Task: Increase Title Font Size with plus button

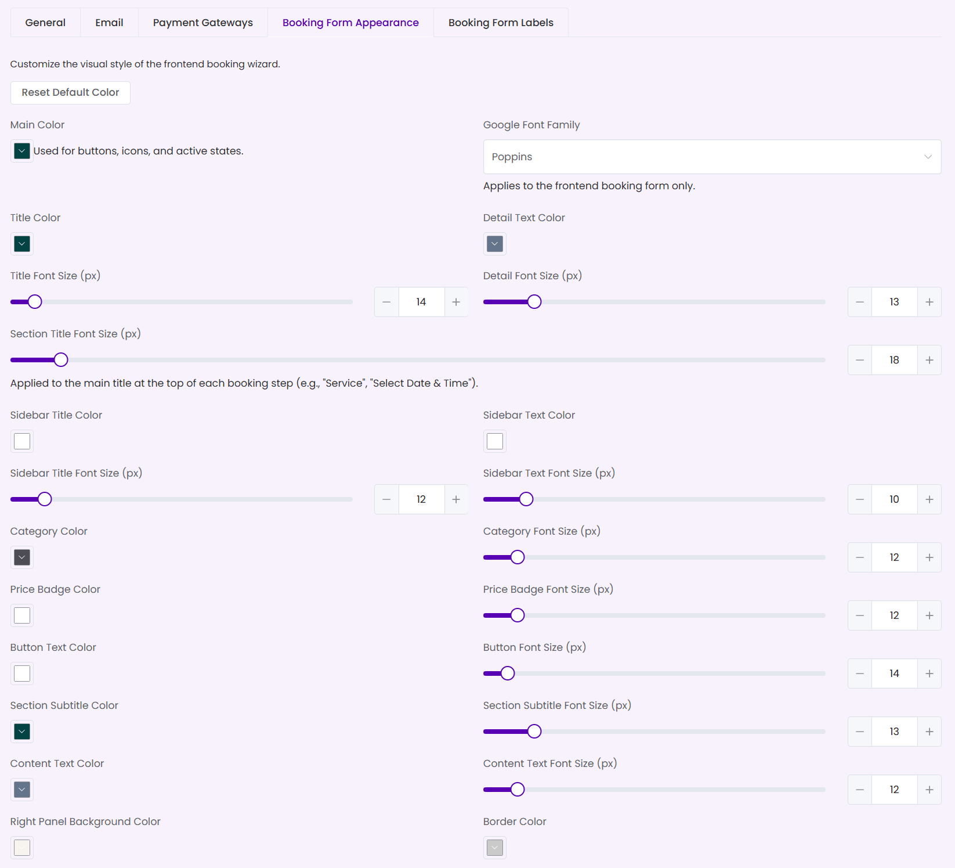Action: tap(456, 302)
